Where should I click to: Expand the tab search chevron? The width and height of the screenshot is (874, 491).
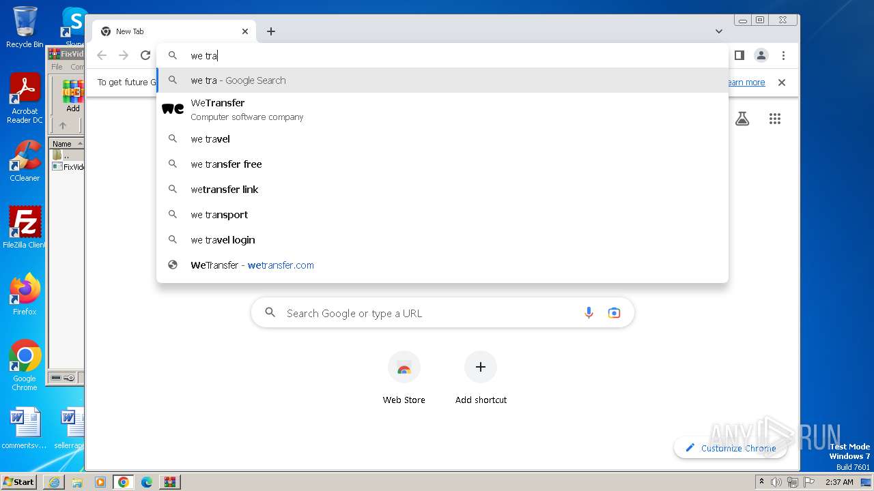coord(719,31)
